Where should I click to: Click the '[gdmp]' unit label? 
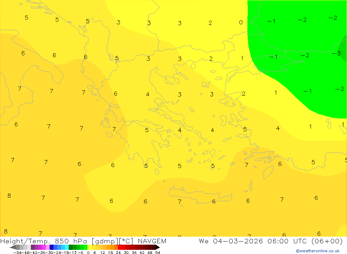(x=104, y=241)
